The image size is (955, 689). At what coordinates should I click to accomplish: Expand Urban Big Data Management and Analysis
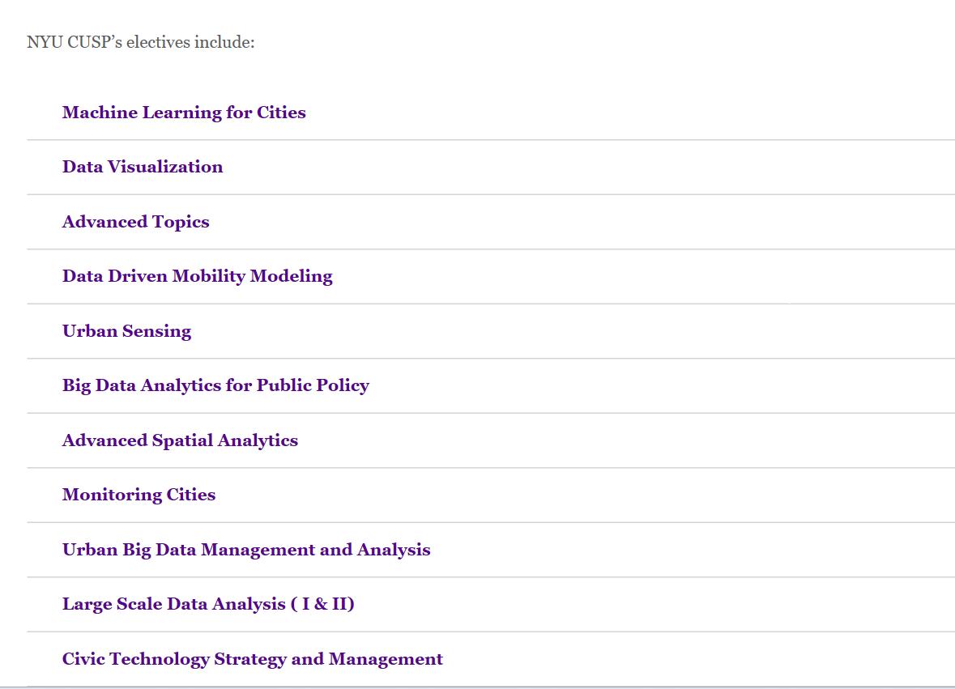246,550
